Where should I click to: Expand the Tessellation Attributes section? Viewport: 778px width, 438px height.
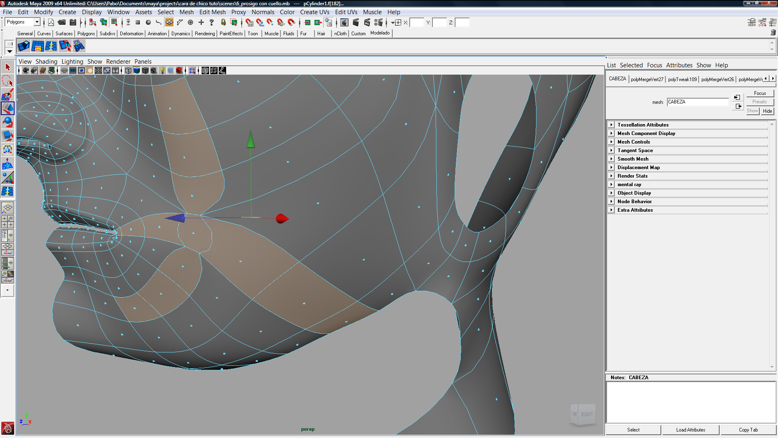[611, 125]
